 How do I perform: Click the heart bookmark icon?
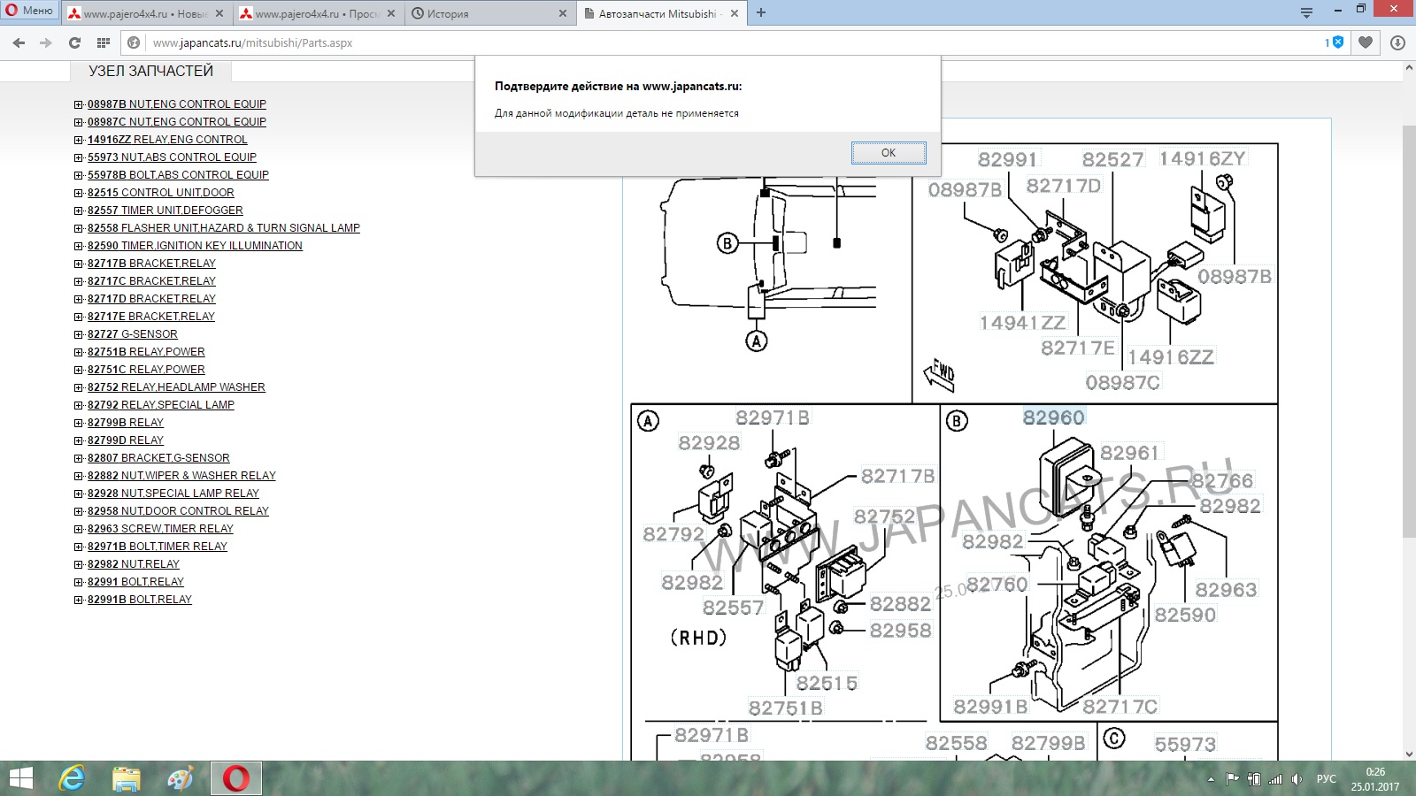[x=1366, y=42]
